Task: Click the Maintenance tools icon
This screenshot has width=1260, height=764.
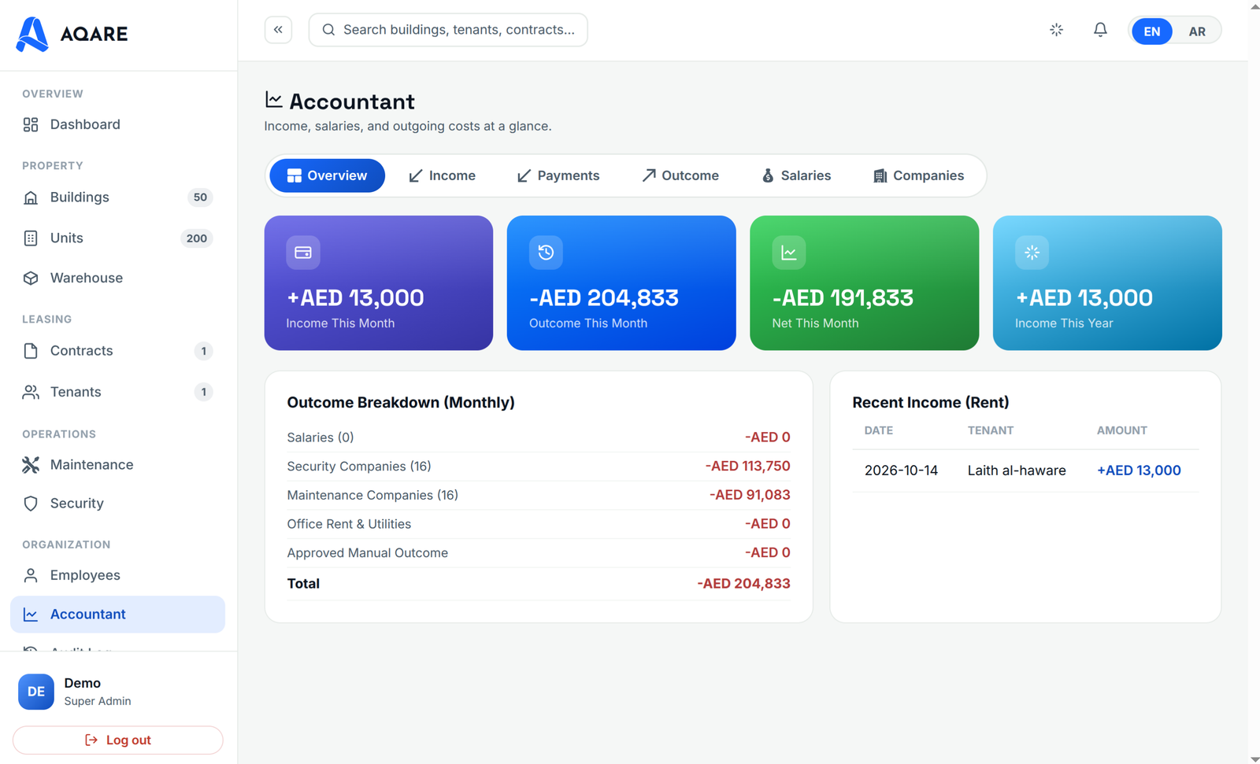Action: pos(31,465)
